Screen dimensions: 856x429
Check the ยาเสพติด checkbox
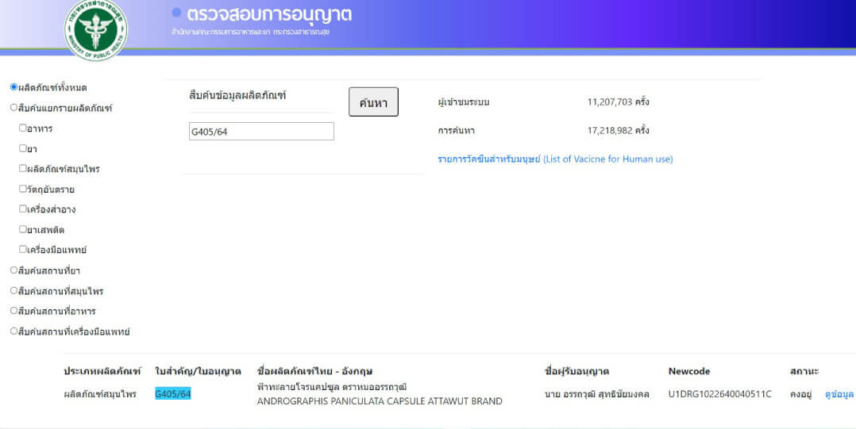pyautogui.click(x=23, y=229)
